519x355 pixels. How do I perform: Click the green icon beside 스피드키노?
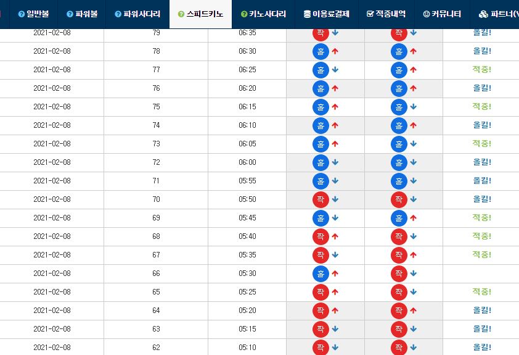(181, 14)
